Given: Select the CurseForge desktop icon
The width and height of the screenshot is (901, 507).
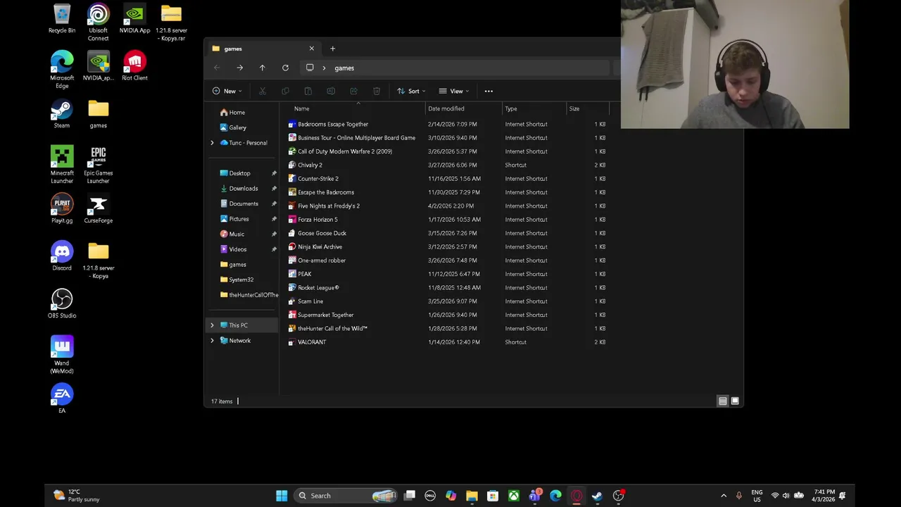Looking at the screenshot, I should [x=99, y=209].
